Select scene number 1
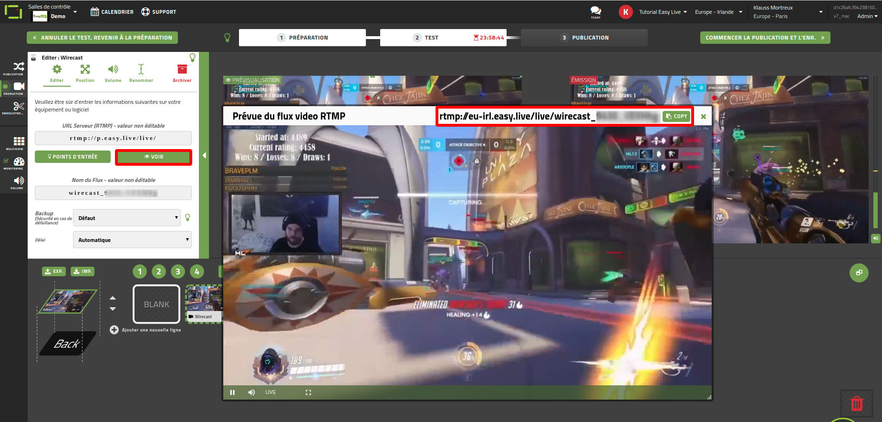Image resolution: width=882 pixels, height=422 pixels. point(140,271)
